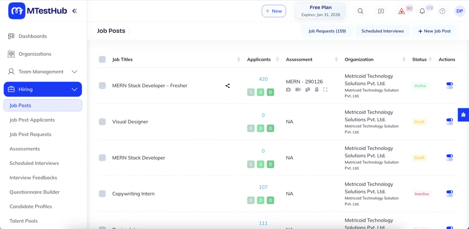Go to Questionnaire Builder in sidebar
The height and width of the screenshot is (229, 469).
pyautogui.click(x=34, y=192)
